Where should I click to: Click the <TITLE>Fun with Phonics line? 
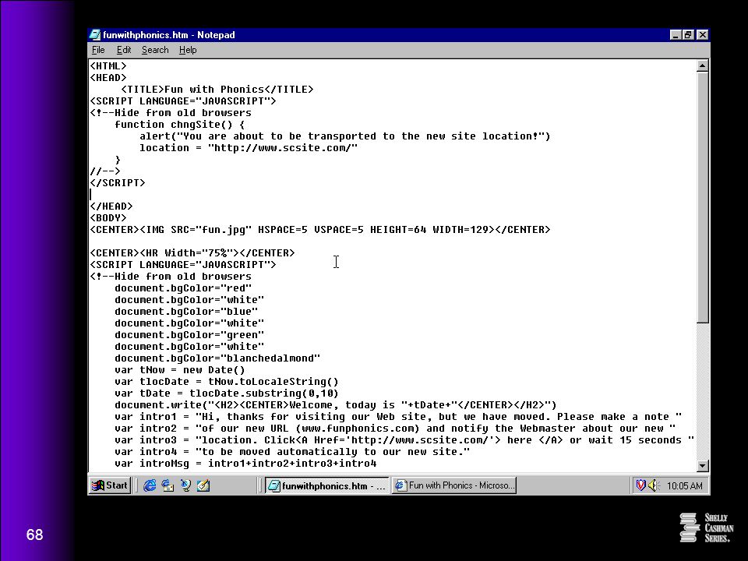(217, 89)
